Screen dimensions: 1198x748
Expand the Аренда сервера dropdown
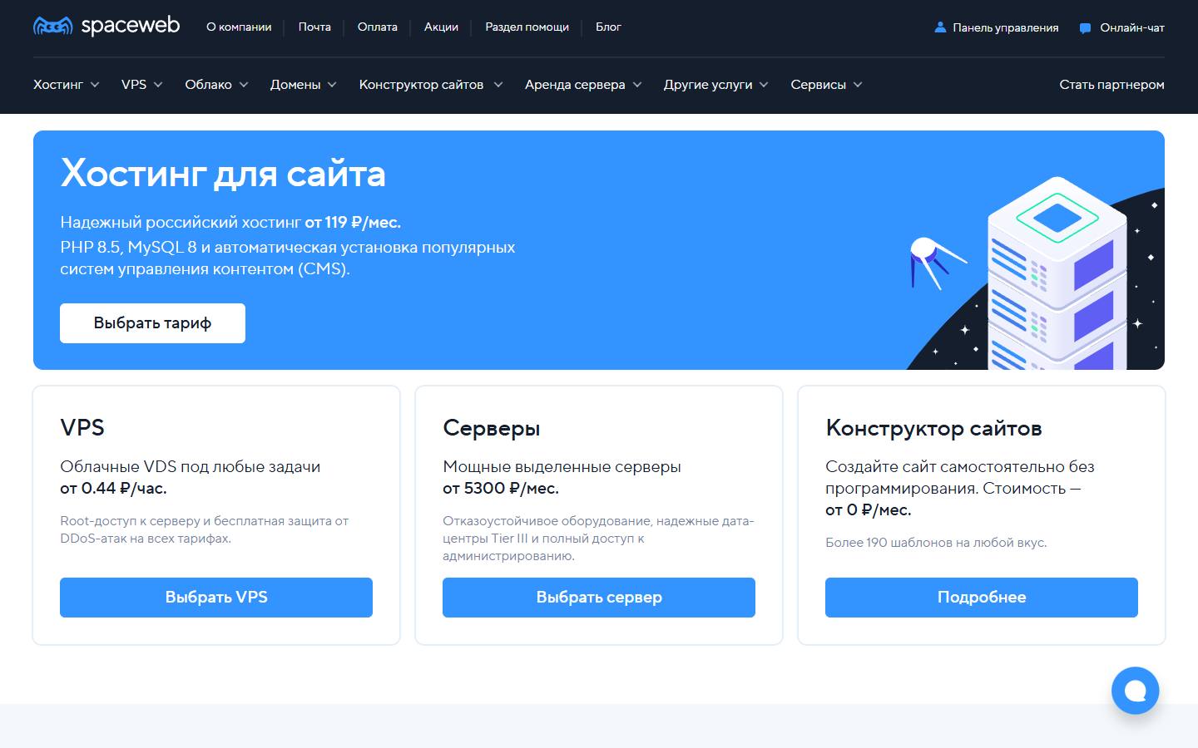583,85
